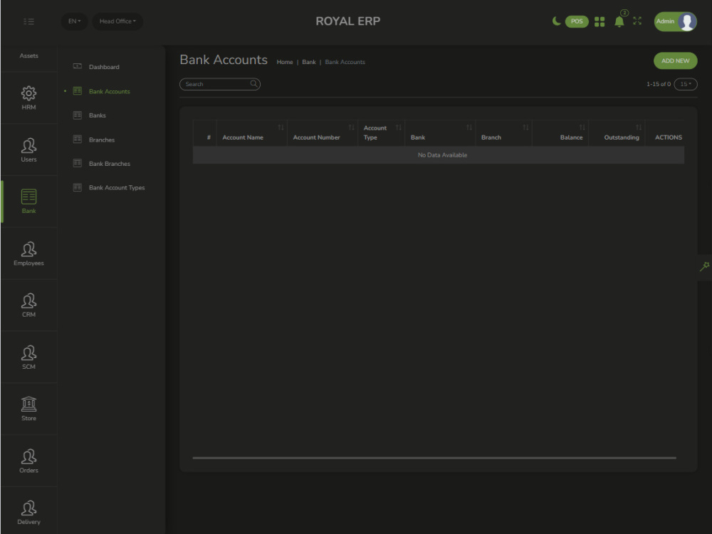Screen dimensions: 712x534
Task: Sort by Outstanding column arrows
Action: tap(639, 127)
